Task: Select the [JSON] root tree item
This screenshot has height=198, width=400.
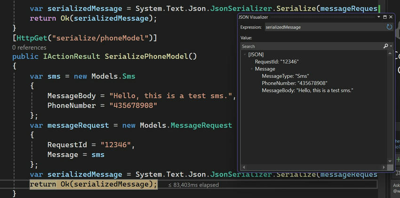Action: pos(256,55)
